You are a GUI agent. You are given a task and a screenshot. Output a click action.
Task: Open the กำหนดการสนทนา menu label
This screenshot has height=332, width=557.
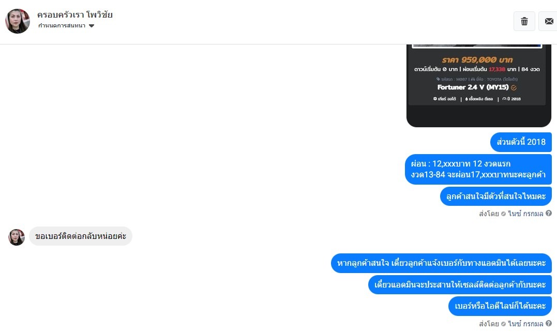[x=62, y=25]
